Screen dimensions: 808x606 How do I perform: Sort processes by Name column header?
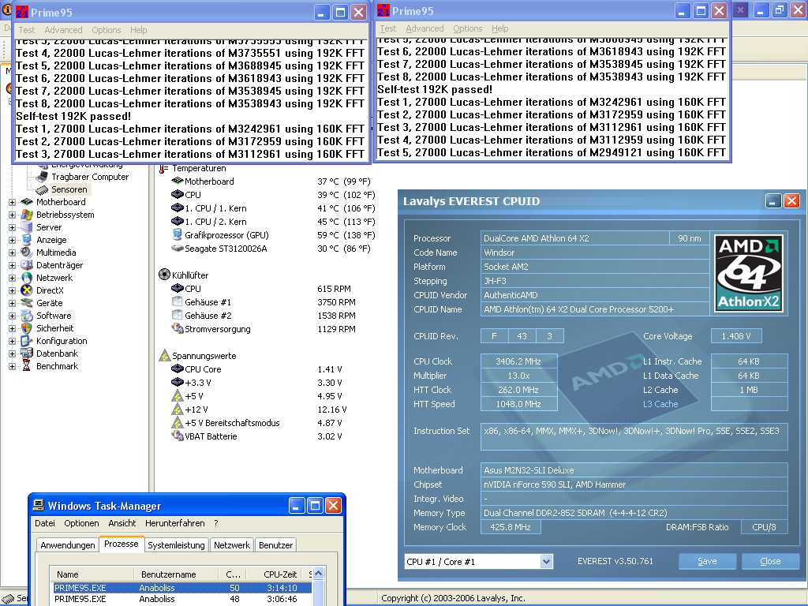point(92,574)
